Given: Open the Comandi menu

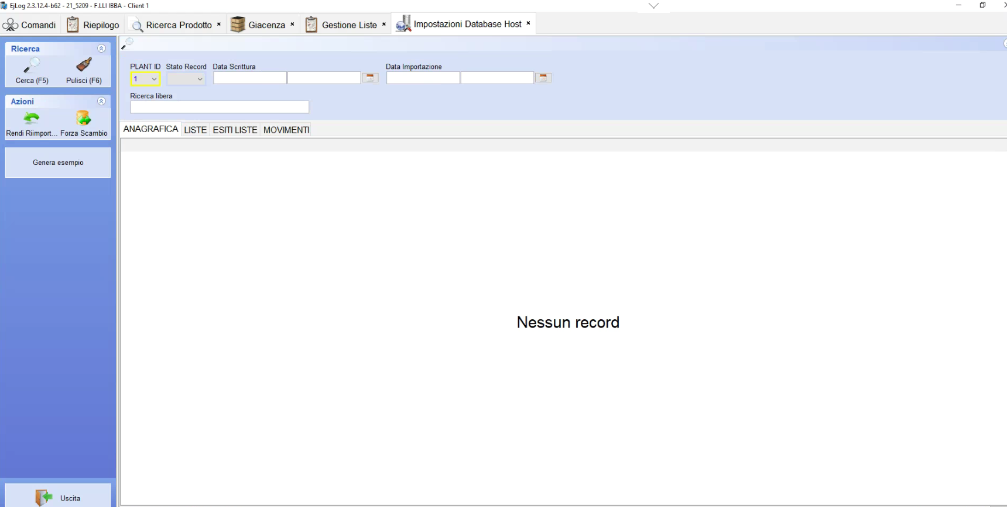Looking at the screenshot, I should click(x=30, y=25).
